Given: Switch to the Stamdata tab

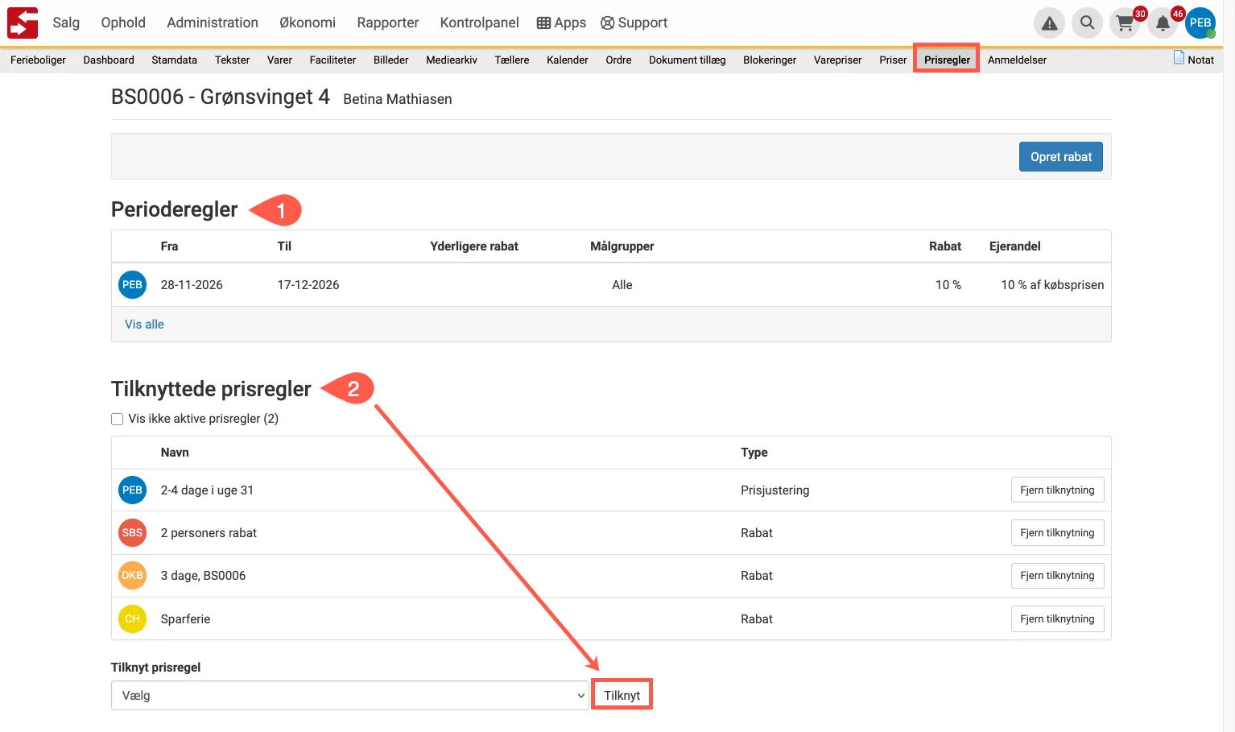Looking at the screenshot, I should point(174,60).
